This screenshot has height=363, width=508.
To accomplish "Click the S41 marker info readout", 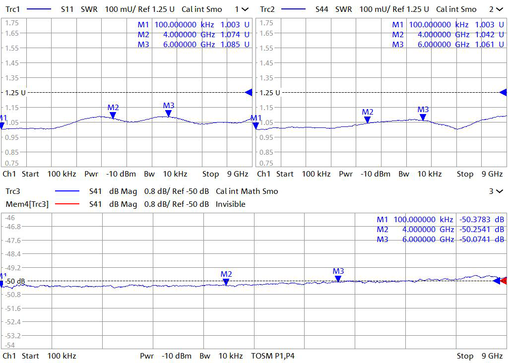I will 440,230.
